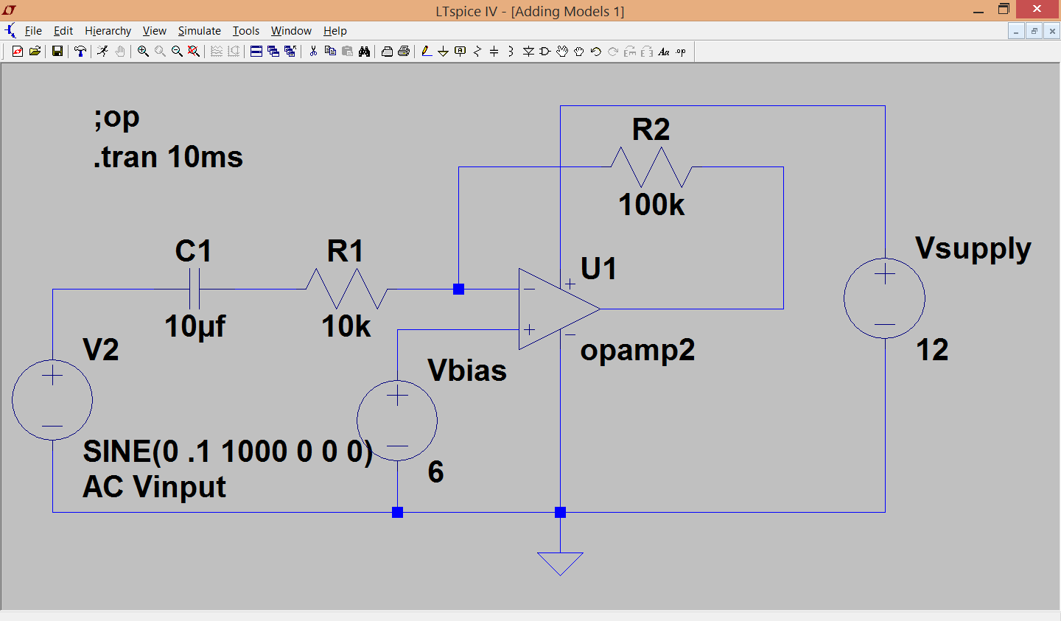
Task: Click the ;op comment text
Action: (x=116, y=118)
